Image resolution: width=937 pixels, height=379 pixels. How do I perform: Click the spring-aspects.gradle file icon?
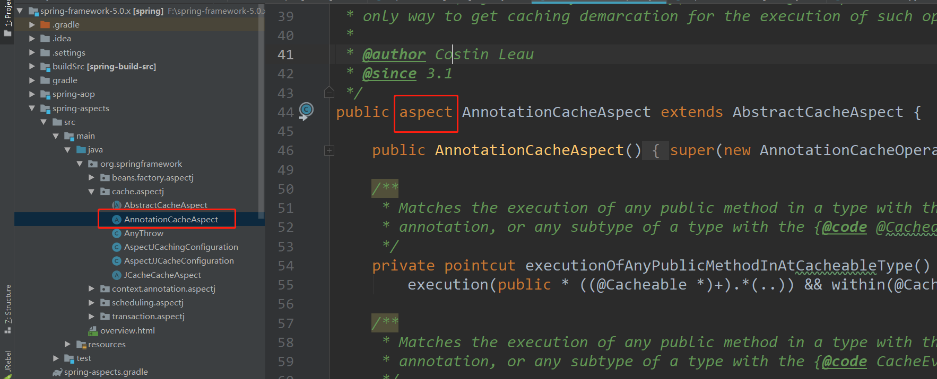click(57, 372)
